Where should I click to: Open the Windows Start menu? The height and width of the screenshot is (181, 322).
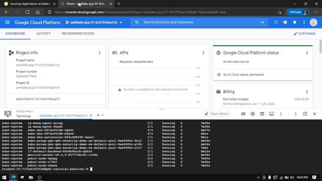pos(4,177)
